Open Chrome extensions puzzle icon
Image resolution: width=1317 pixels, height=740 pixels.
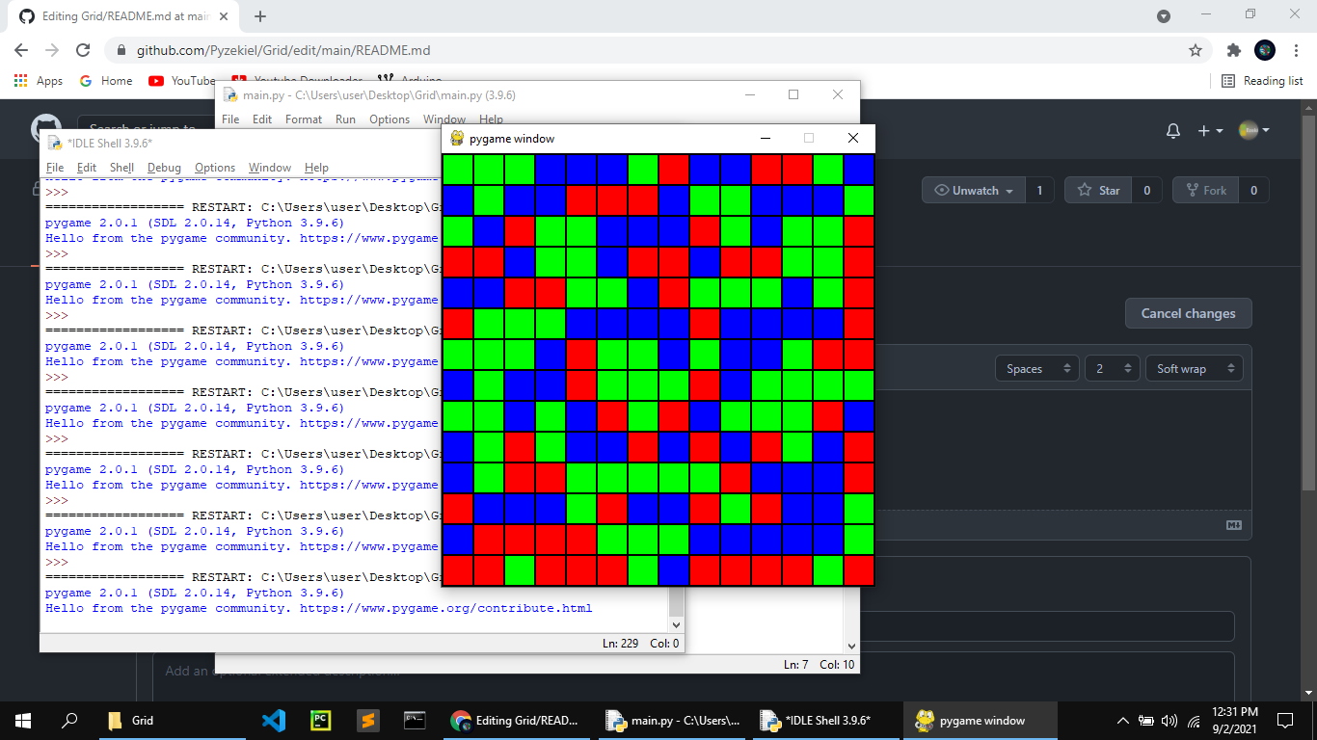(1233, 50)
